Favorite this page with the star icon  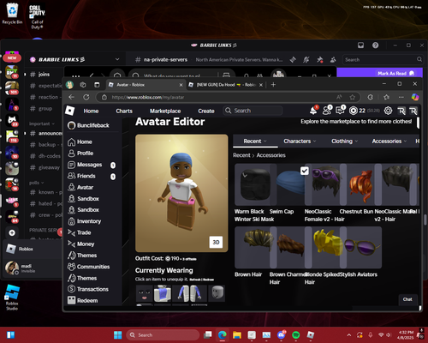click(353, 97)
